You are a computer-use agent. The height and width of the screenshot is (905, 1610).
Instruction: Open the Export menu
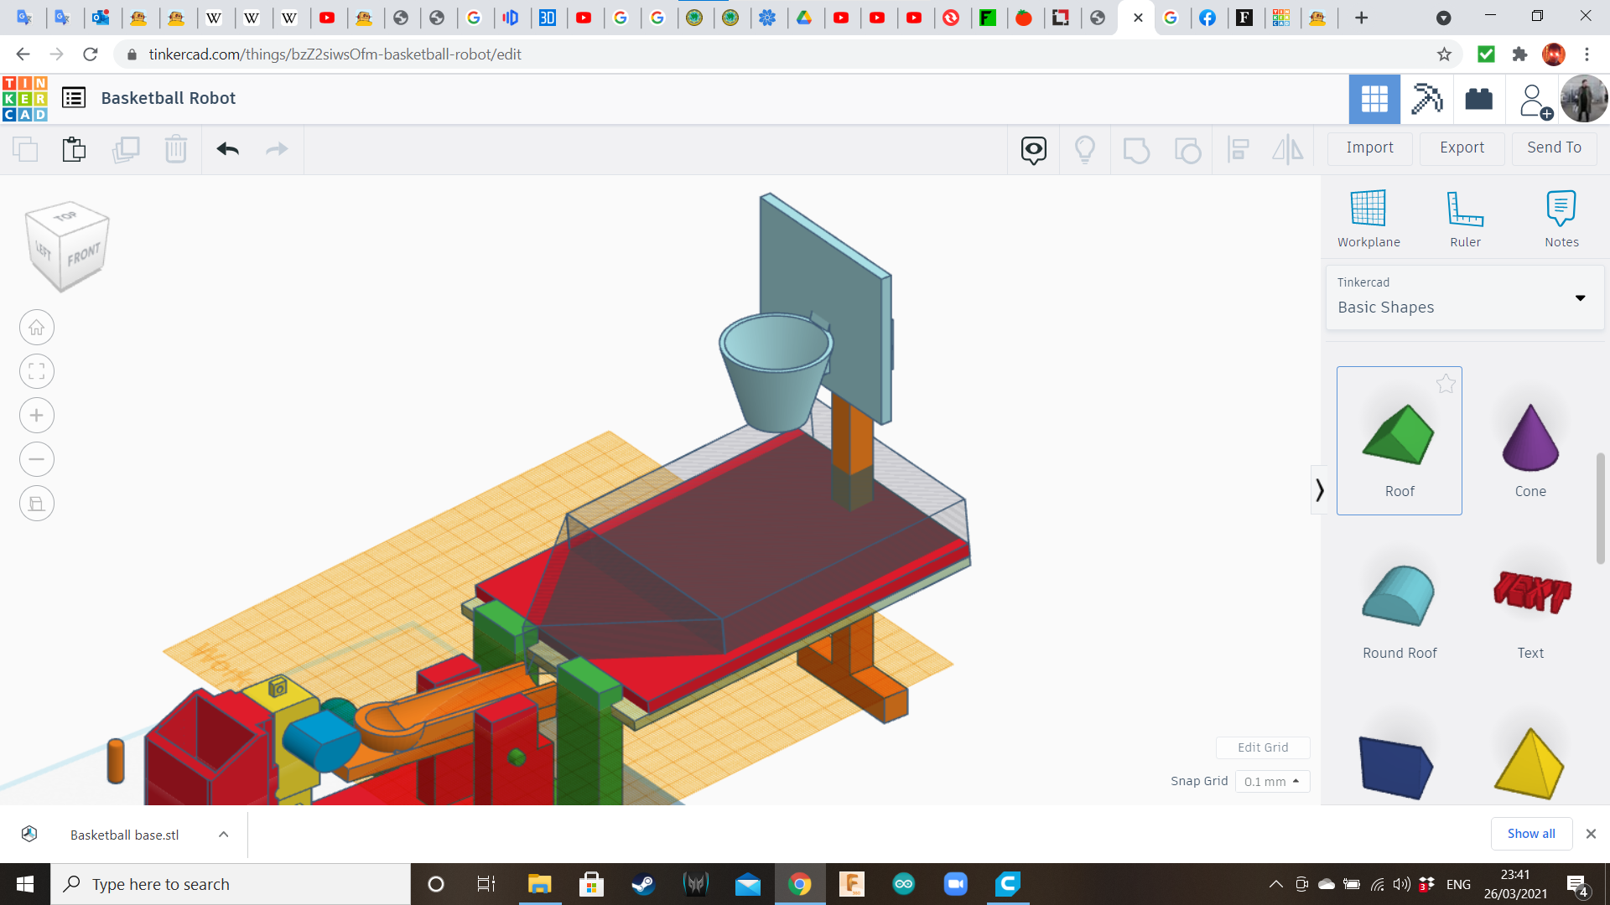tap(1462, 147)
